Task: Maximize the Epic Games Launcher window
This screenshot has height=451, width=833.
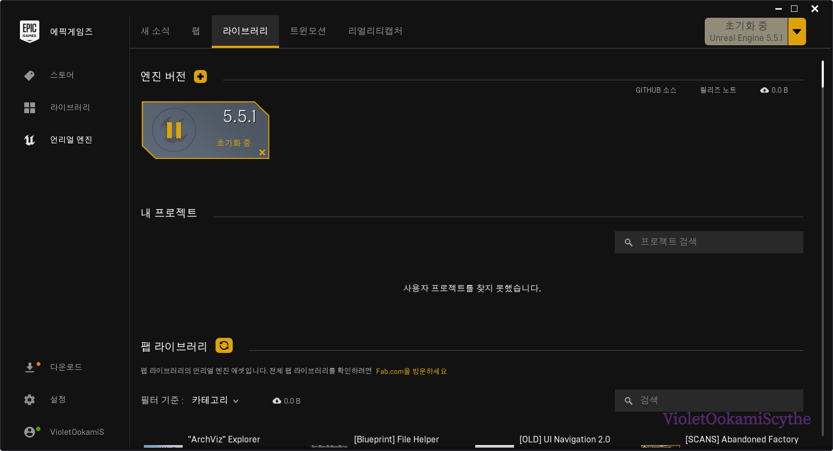Action: (x=794, y=9)
